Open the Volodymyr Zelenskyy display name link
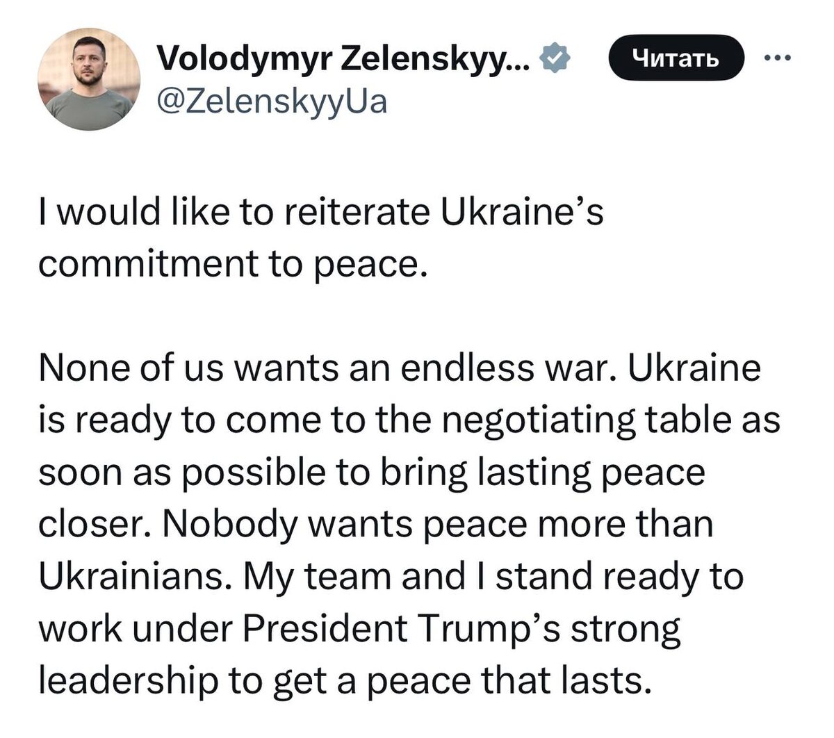This screenshot has height=738, width=834. [342, 61]
